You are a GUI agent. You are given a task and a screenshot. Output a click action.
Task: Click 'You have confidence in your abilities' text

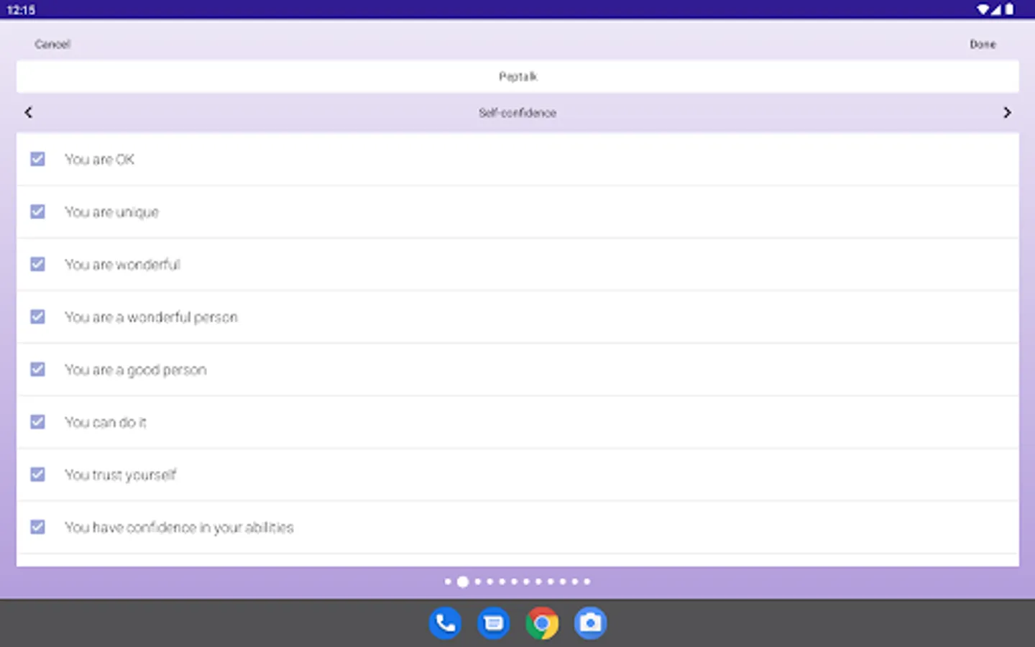179,528
